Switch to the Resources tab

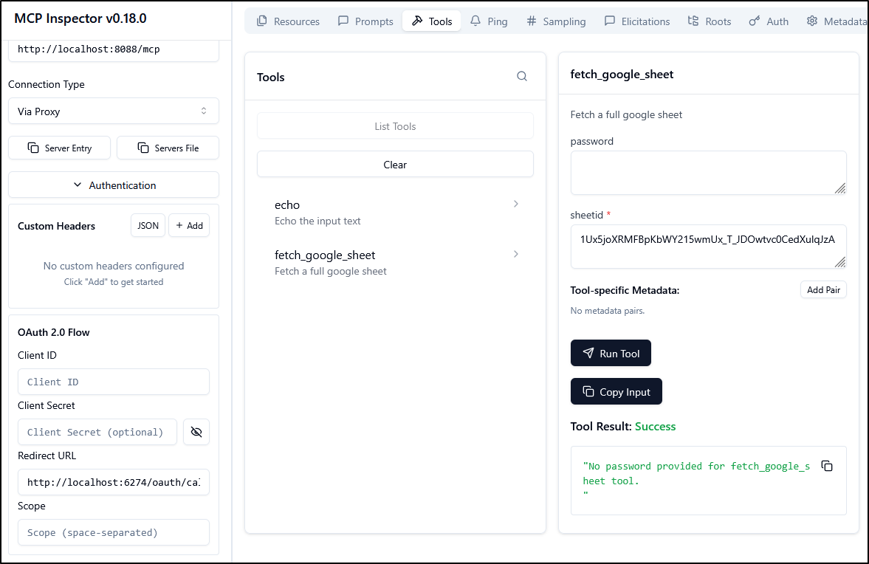coord(288,21)
